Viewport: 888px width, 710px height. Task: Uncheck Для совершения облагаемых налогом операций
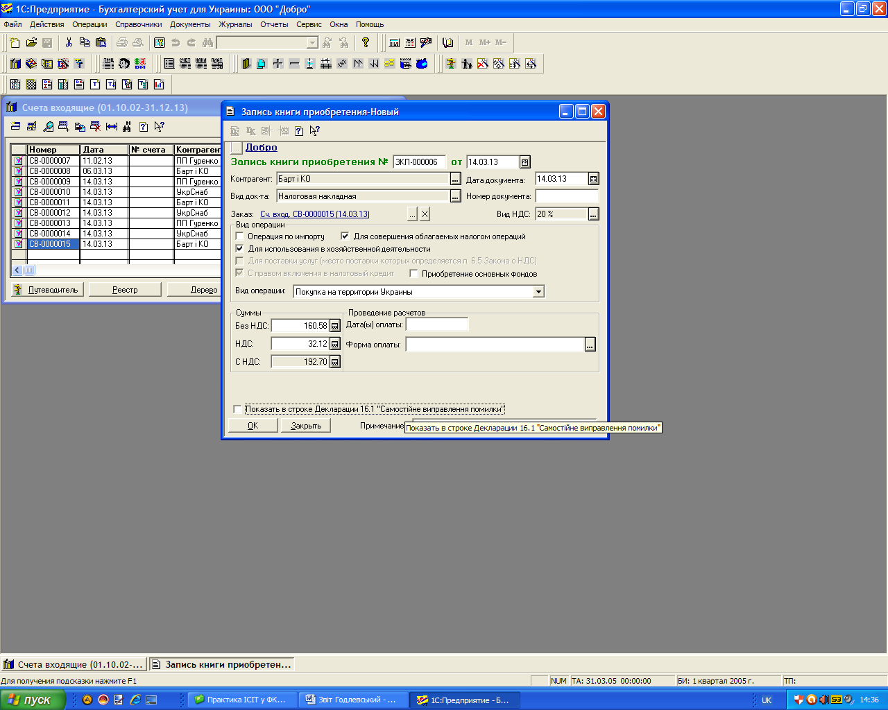pos(345,236)
